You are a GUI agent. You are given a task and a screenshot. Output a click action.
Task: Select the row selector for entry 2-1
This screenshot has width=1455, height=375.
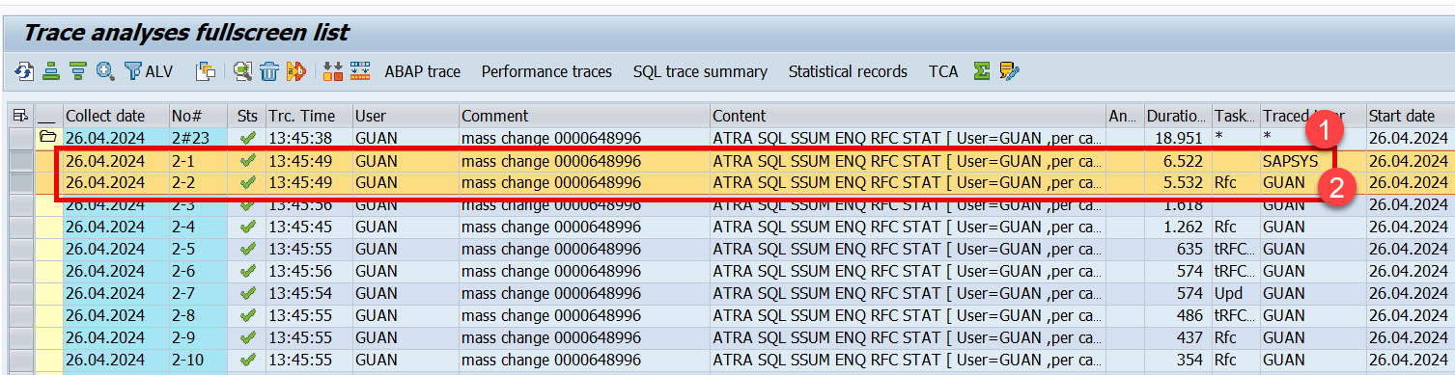tap(20, 160)
